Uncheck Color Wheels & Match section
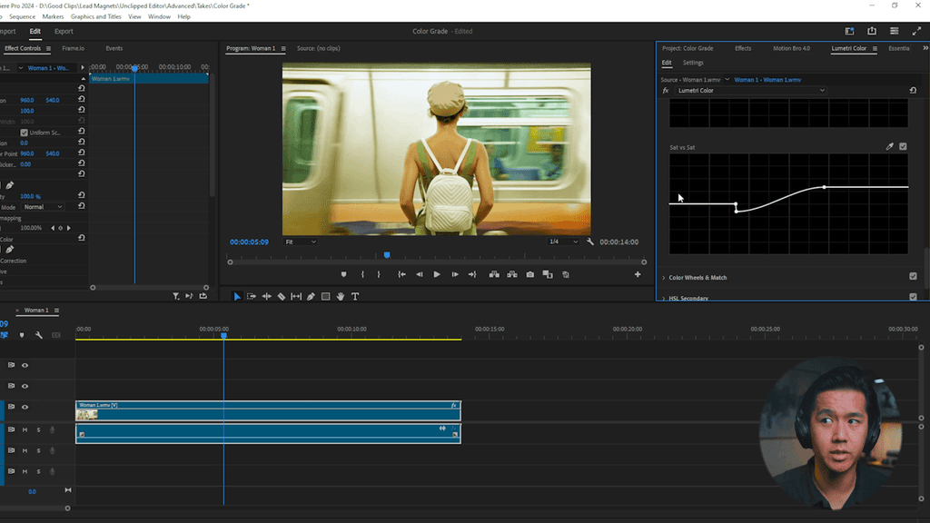Screen dimensions: 930x523 point(913,277)
